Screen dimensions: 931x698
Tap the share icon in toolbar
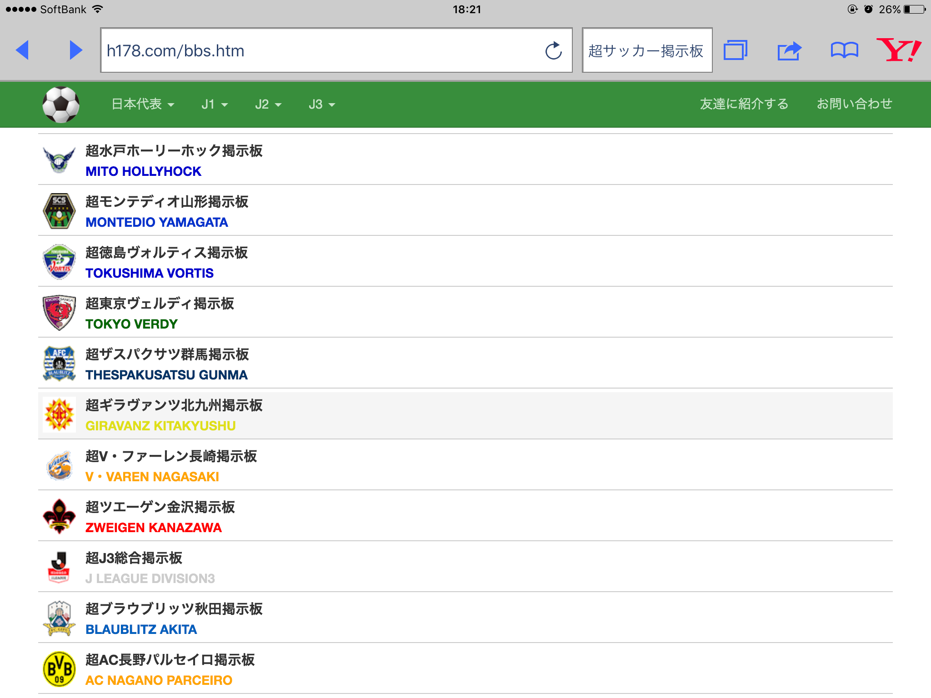point(789,50)
